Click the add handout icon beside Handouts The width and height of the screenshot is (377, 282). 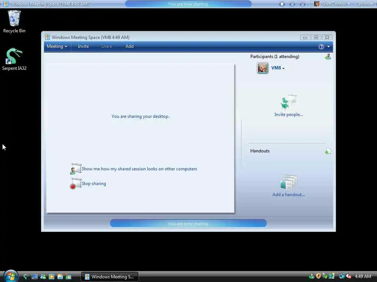click(328, 151)
